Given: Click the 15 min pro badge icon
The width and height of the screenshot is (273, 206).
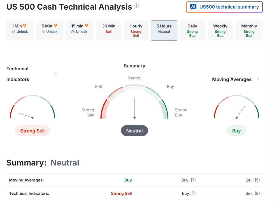Looking at the screenshot, I should 87,26.
